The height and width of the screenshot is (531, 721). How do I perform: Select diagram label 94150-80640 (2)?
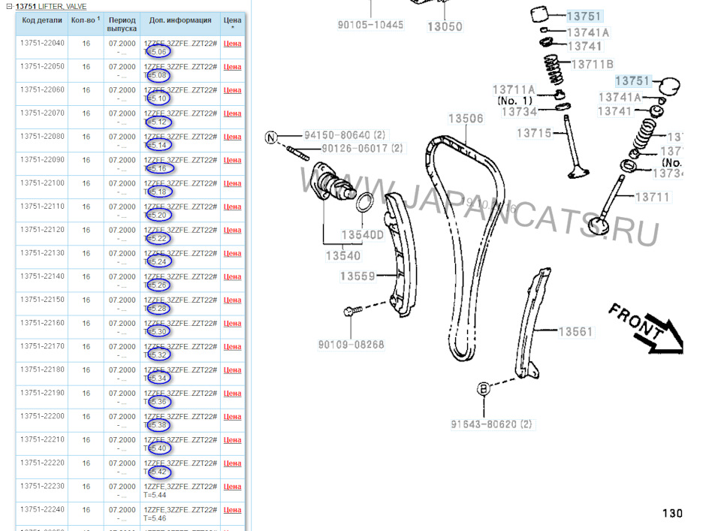(345, 135)
